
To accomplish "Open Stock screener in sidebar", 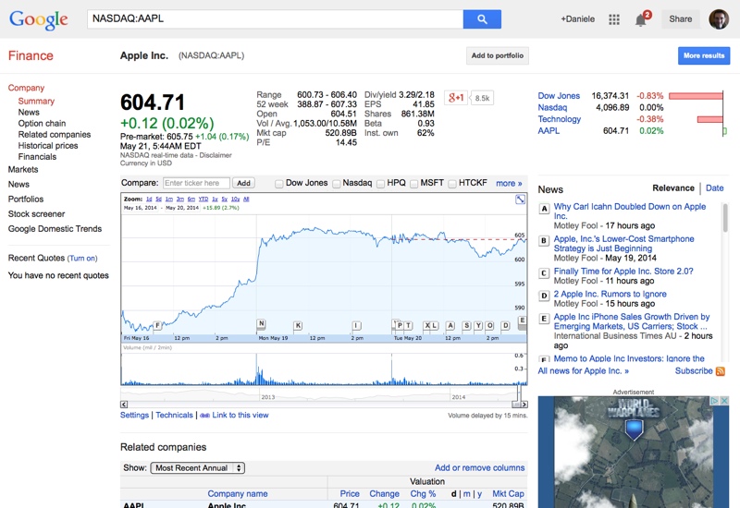I will click(36, 214).
